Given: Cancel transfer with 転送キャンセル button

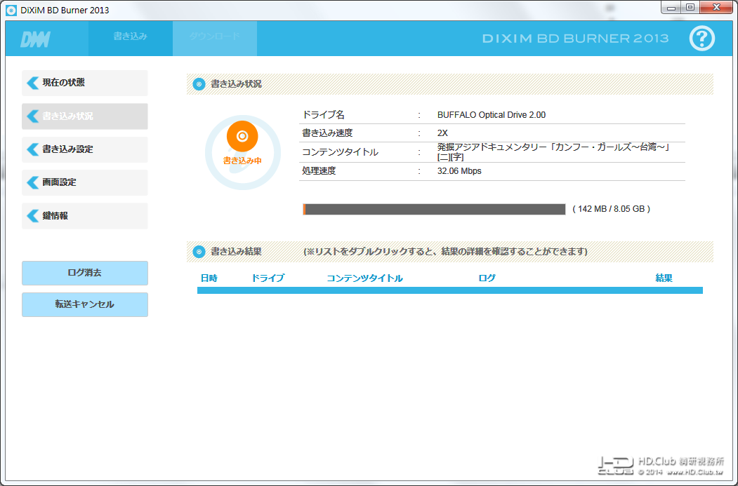Looking at the screenshot, I should pyautogui.click(x=85, y=304).
